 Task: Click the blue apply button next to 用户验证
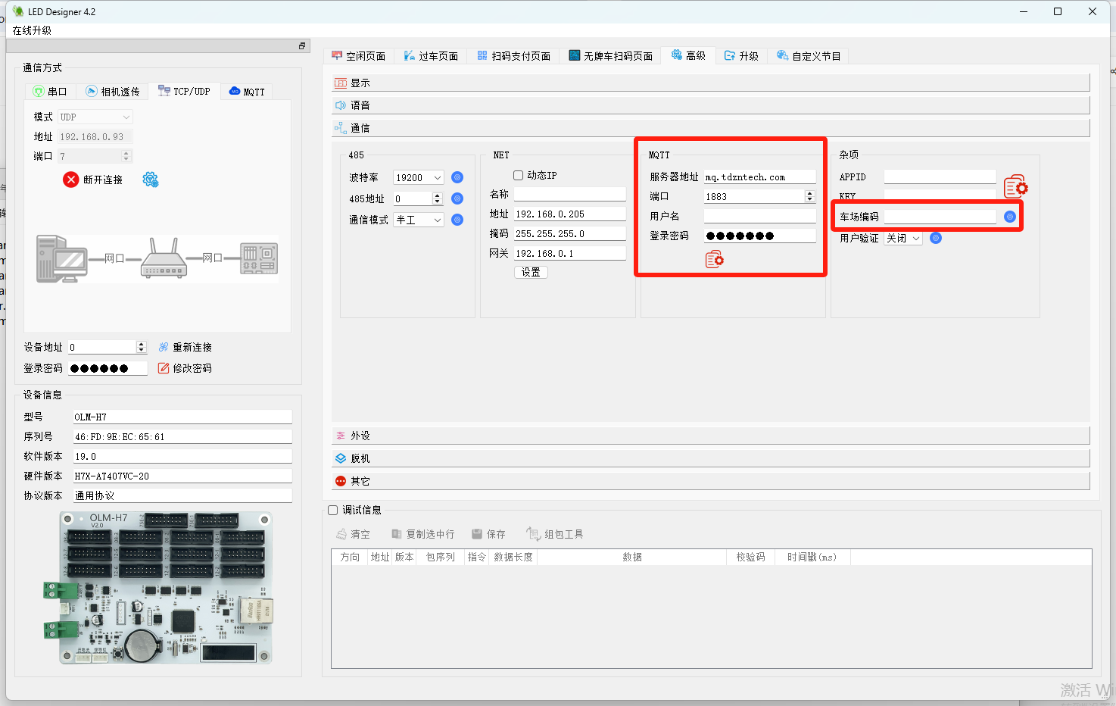tap(936, 238)
